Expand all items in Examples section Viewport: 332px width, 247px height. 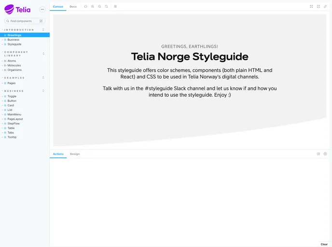tap(43, 78)
